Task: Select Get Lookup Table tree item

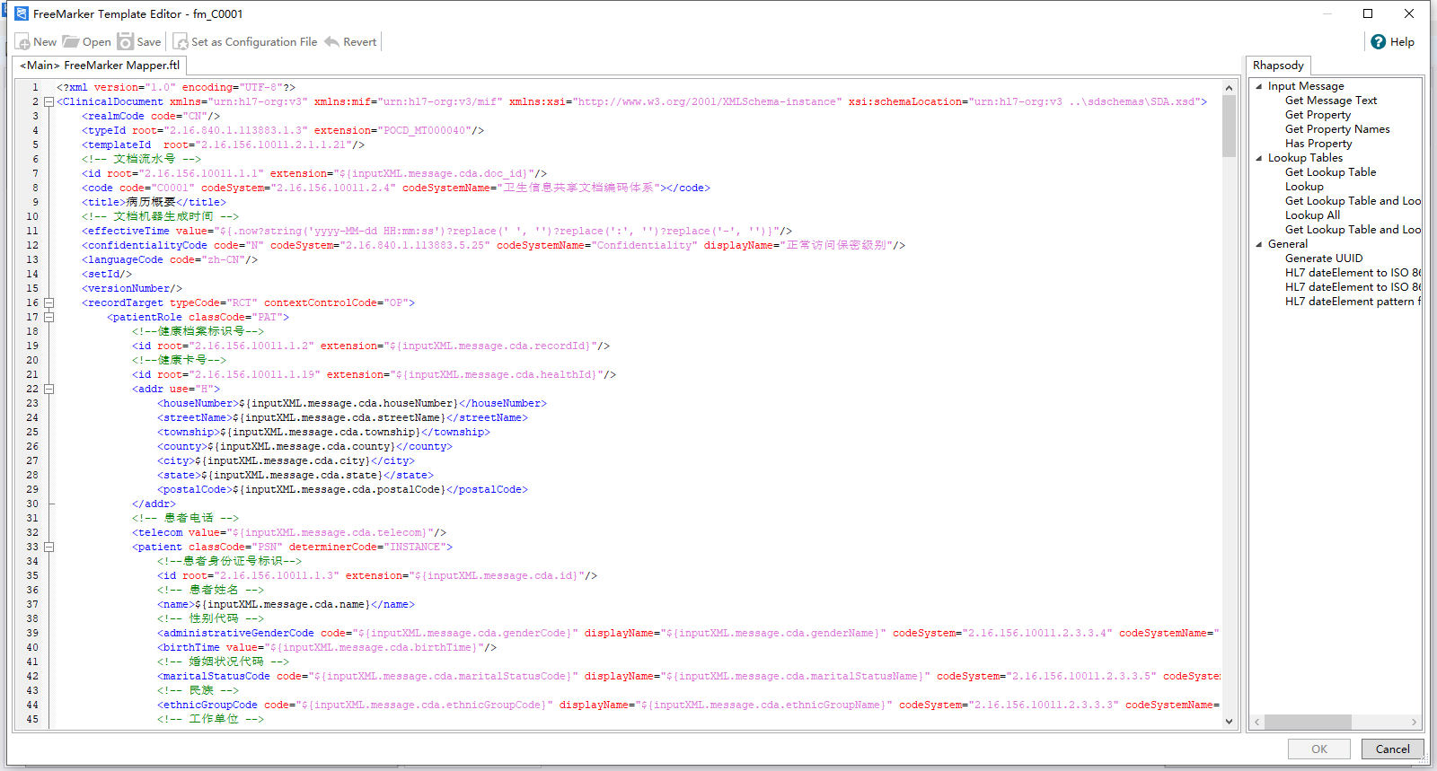Action: 1330,172
